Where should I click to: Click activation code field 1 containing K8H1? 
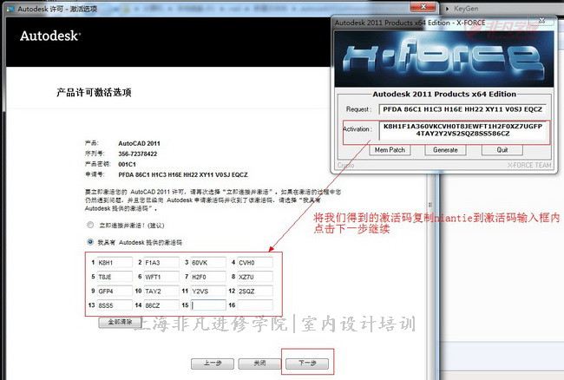click(115, 262)
